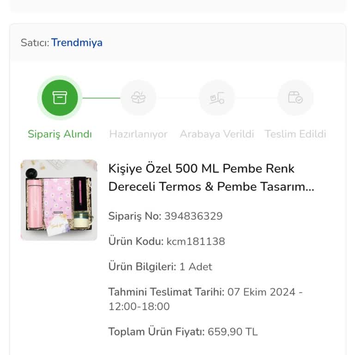Click the Arabaya Verildi delivery cart icon
Screen dimensions: 355x355
217,98
